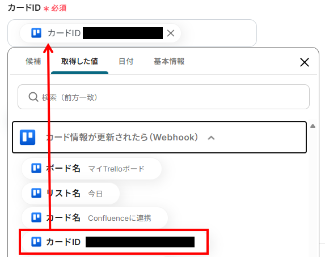Screen dimensions: 325x257
Task: Select the 取得した値 tab
Action: pos(79,62)
